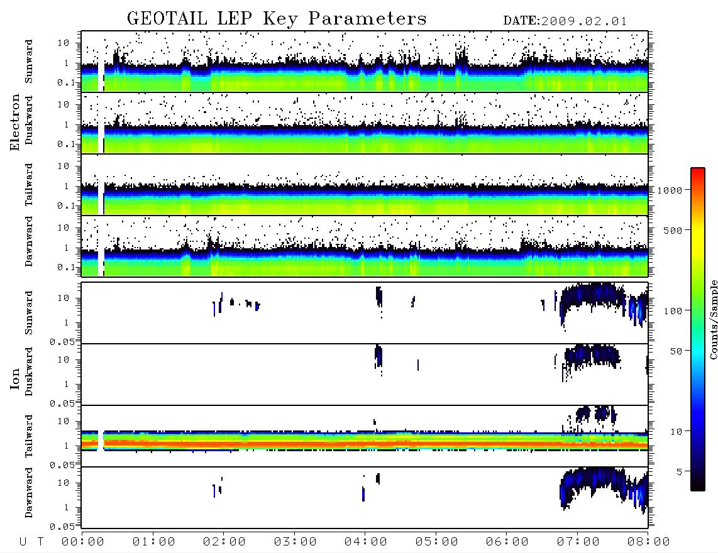This screenshot has width=718, height=553.
Task: Click the 08:00 time tick label
Action: point(649,542)
